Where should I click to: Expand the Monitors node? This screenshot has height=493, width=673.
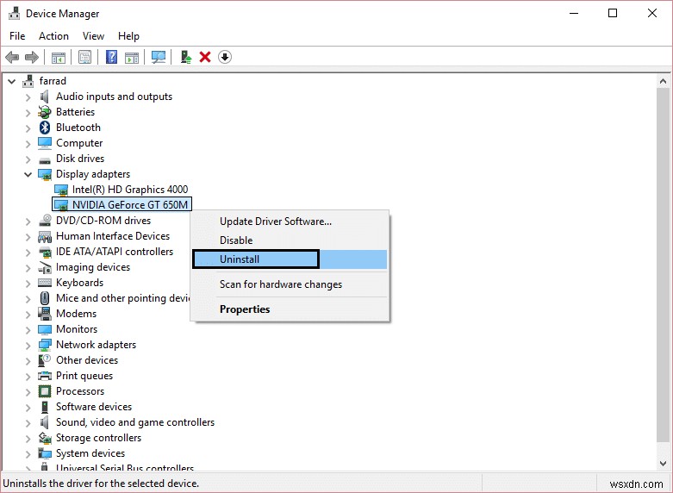point(28,329)
